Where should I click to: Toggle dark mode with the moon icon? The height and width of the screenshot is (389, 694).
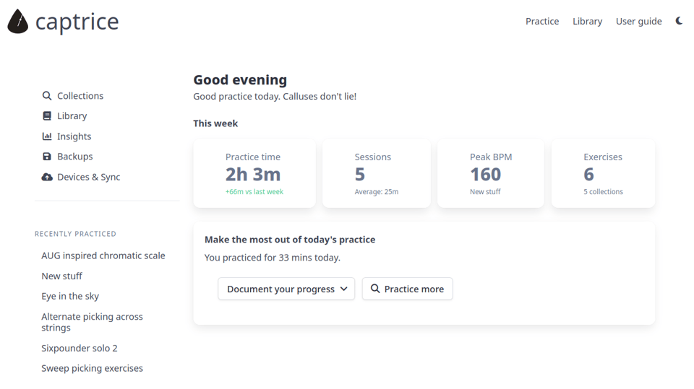pos(679,21)
